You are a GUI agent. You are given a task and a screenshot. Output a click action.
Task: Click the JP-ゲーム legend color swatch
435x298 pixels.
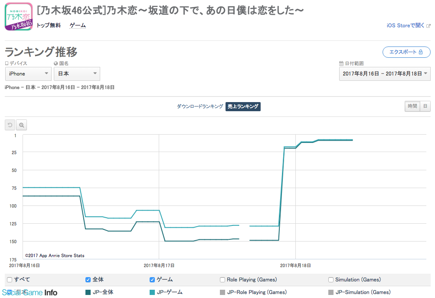pyautogui.click(x=152, y=292)
